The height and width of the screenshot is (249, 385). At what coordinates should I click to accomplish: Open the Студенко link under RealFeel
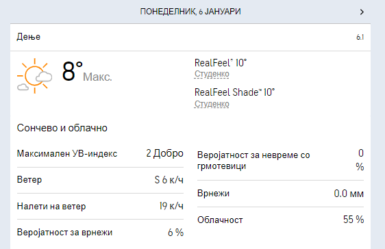tap(212, 74)
